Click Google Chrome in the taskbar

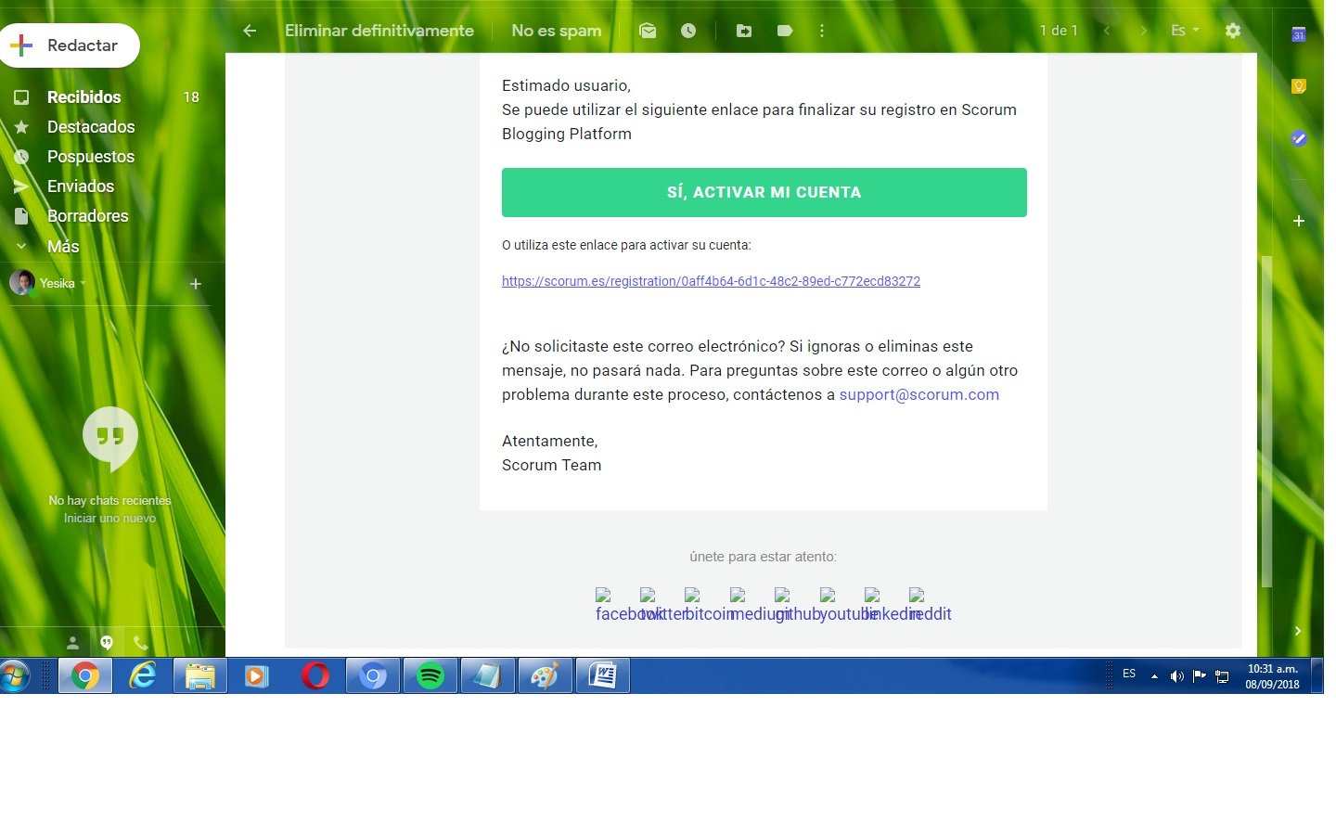[x=85, y=676]
